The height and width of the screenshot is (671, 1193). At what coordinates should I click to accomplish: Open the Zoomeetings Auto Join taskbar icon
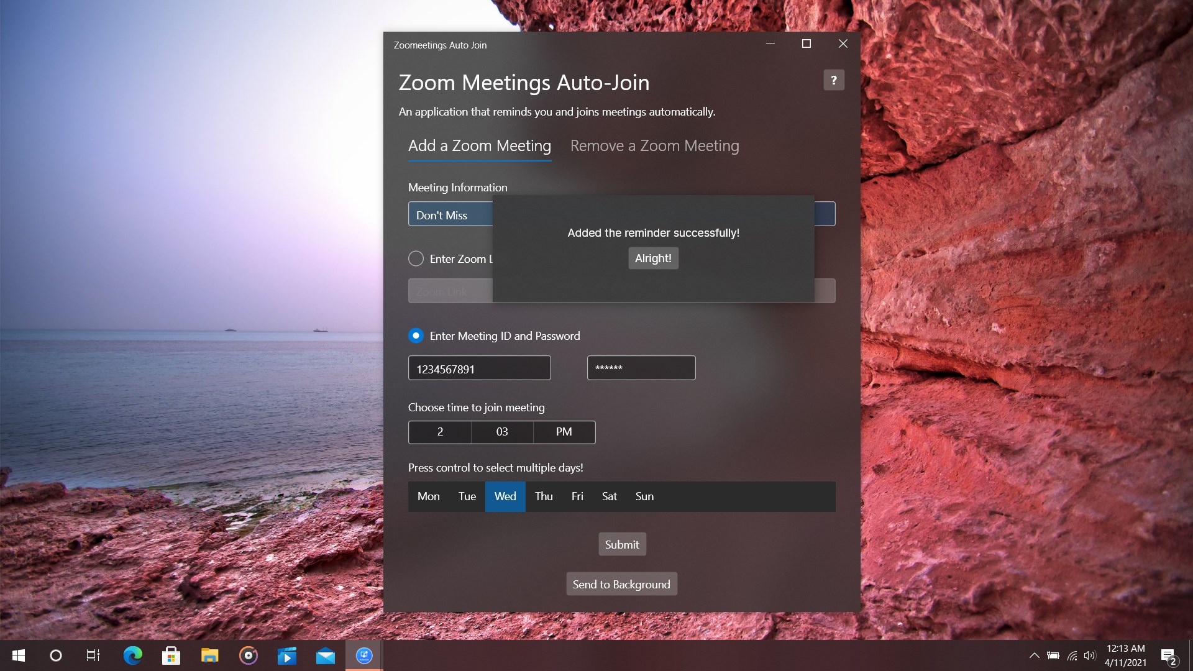pyautogui.click(x=364, y=655)
